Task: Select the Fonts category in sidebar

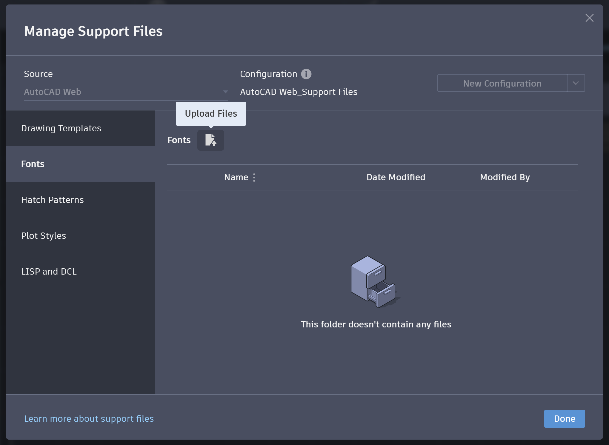Action: pyautogui.click(x=33, y=164)
